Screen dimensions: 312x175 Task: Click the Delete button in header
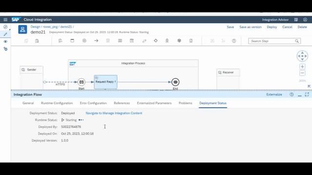(x=302, y=27)
